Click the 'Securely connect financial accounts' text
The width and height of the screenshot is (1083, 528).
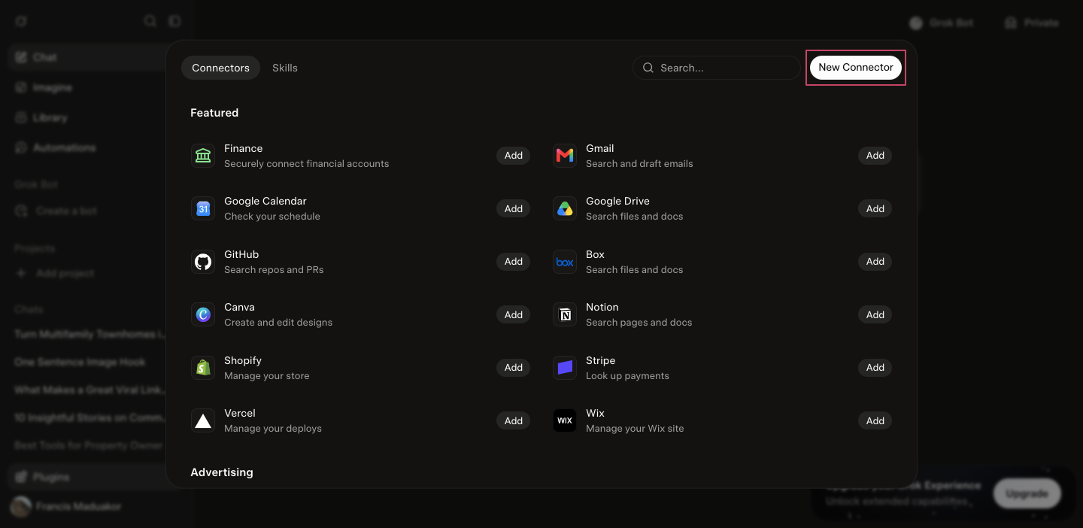tap(307, 164)
